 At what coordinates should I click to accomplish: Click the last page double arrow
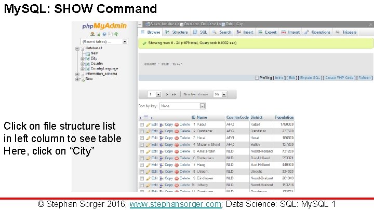[174, 94]
